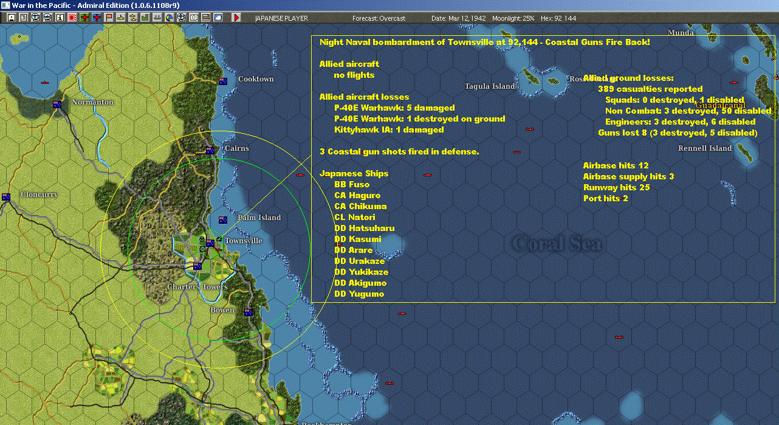Click the red play arrow button
The width and height of the screenshot is (779, 425).
click(x=236, y=18)
